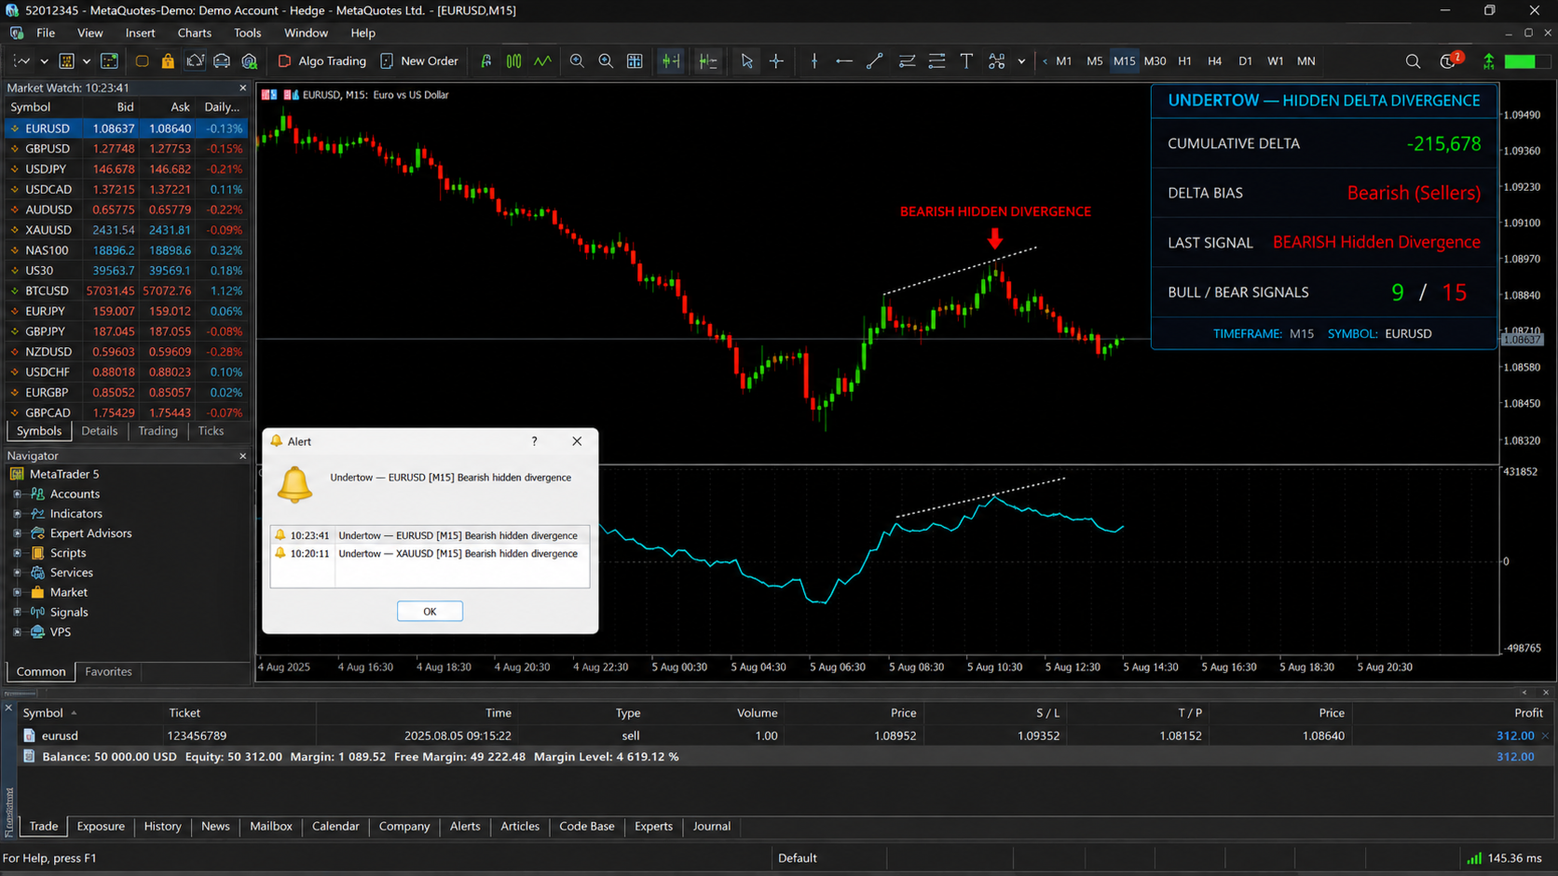This screenshot has height=876, width=1558.
Task: Select the XAUUSD row in Market Watch
Action: 126,230
